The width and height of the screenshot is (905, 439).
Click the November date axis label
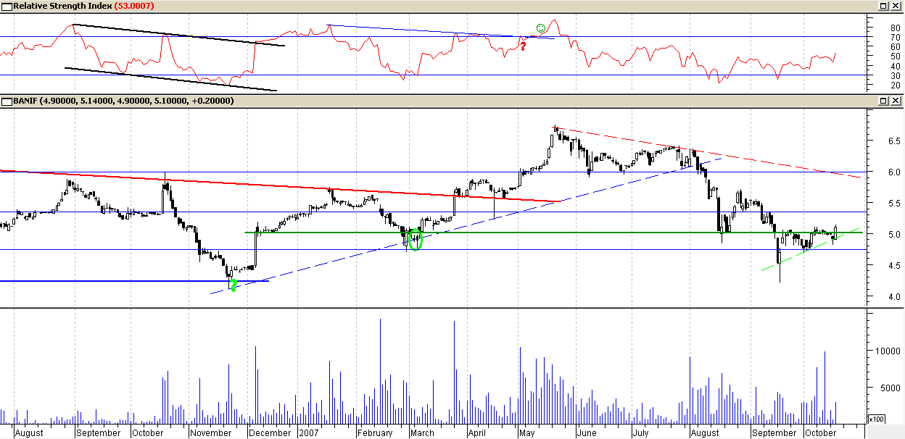210,432
